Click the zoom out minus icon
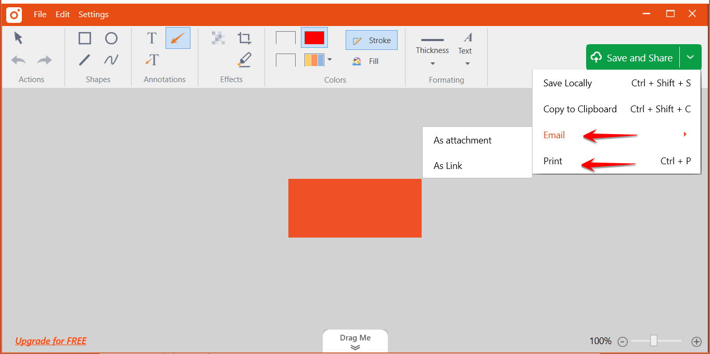 coord(623,342)
